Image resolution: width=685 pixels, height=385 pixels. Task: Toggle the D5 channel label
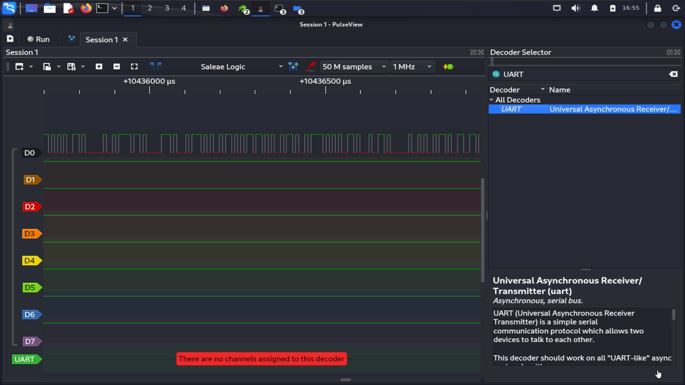click(30, 287)
